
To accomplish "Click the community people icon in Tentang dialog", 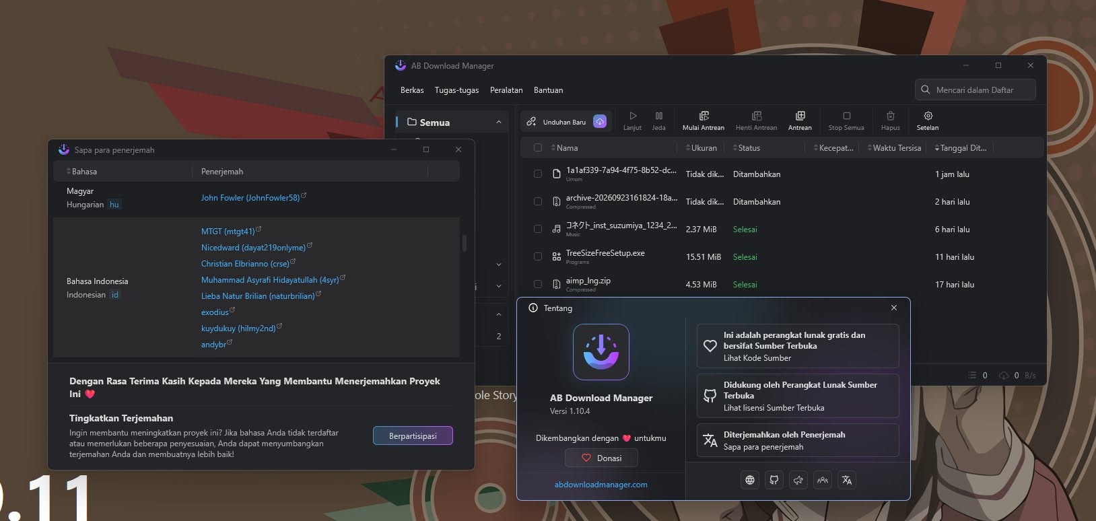I will 823,480.
